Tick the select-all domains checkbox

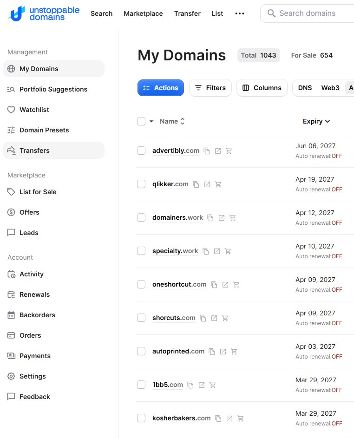tap(141, 121)
